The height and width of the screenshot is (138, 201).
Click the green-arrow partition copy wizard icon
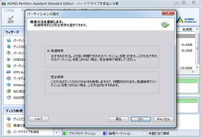coord(9,53)
